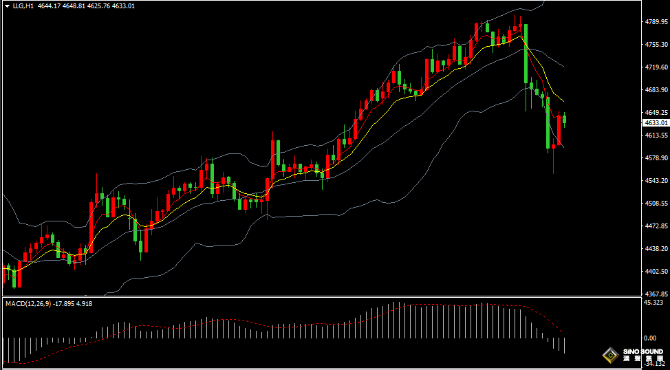Click the 4683.90 price axis label
Viewport: 670px width, 370px height.
[x=656, y=90]
